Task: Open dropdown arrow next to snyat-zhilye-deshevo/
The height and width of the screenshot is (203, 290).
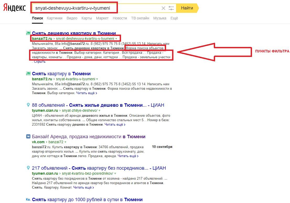Action: tap(99, 111)
